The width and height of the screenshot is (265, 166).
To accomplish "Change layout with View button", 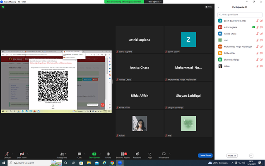I will (x=209, y=7).
